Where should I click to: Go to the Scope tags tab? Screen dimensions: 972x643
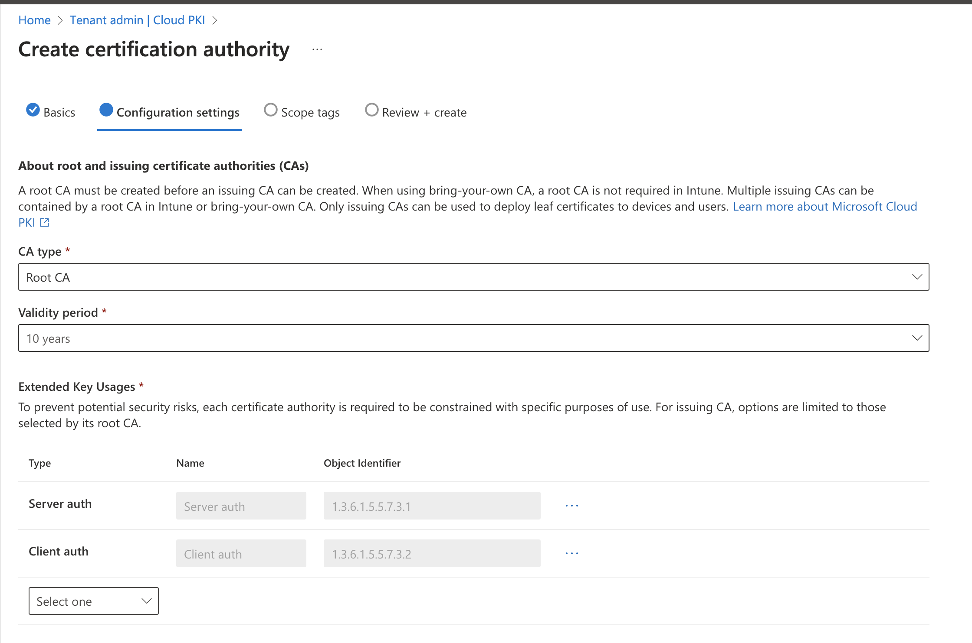(x=302, y=112)
